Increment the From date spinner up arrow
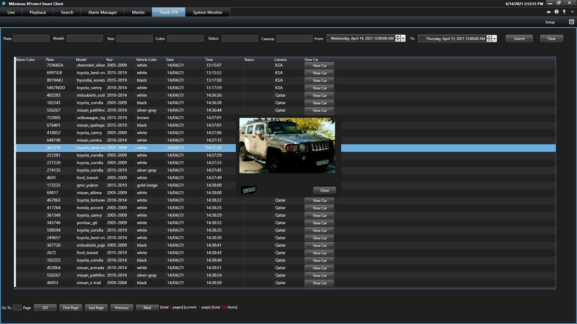577x324 pixels. [x=398, y=37]
